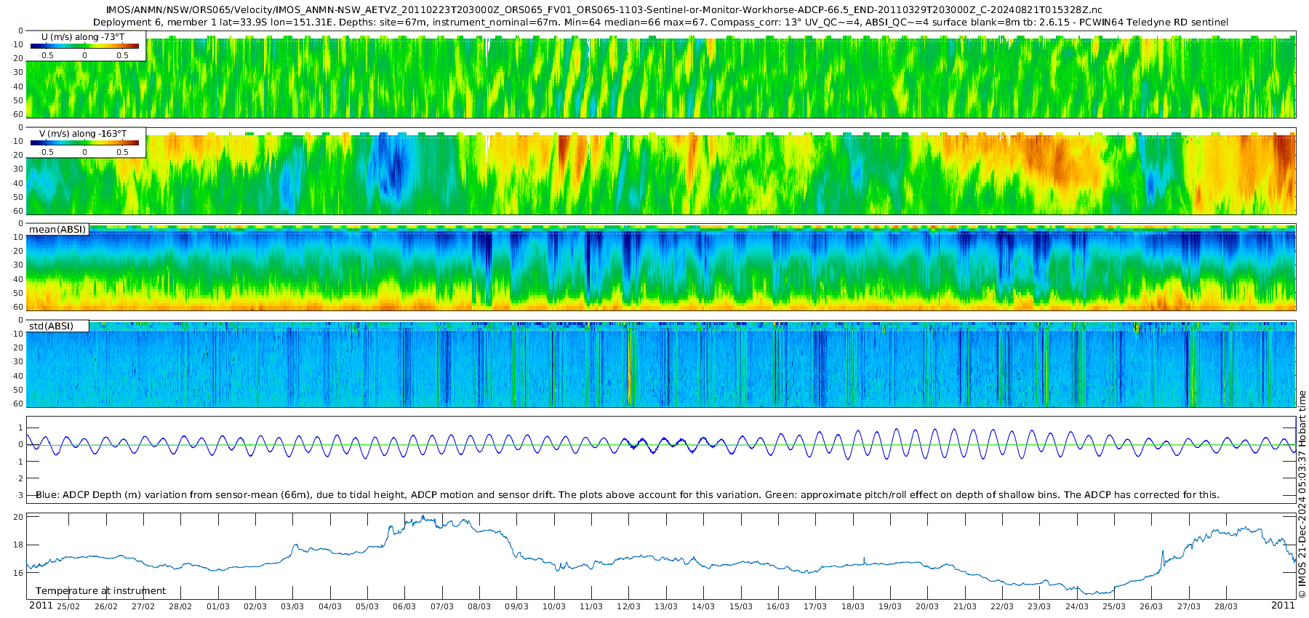This screenshot has height=618, width=1309.
Task: Click the 21/03 date tick label
Action: point(964,606)
